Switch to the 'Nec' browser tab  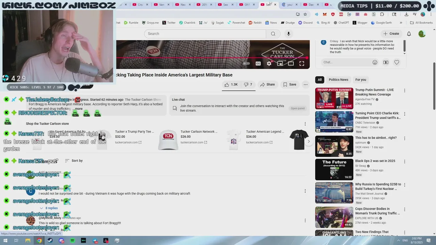point(183,5)
